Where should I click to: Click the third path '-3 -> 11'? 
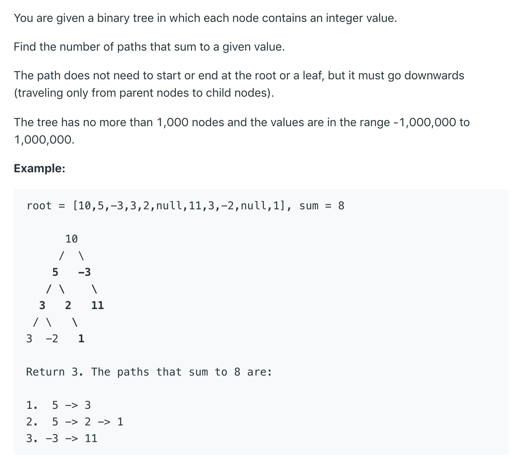(71, 438)
